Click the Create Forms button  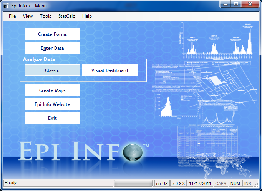point(52,34)
